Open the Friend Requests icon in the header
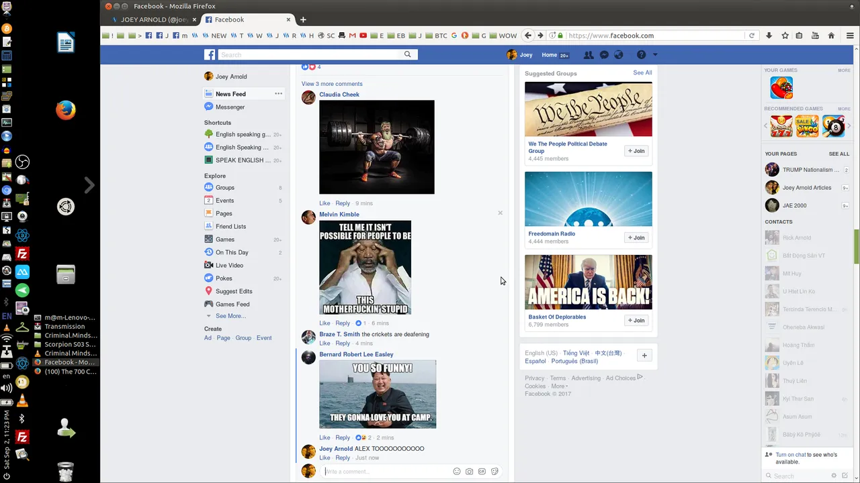Image resolution: width=860 pixels, height=483 pixels. (589, 55)
